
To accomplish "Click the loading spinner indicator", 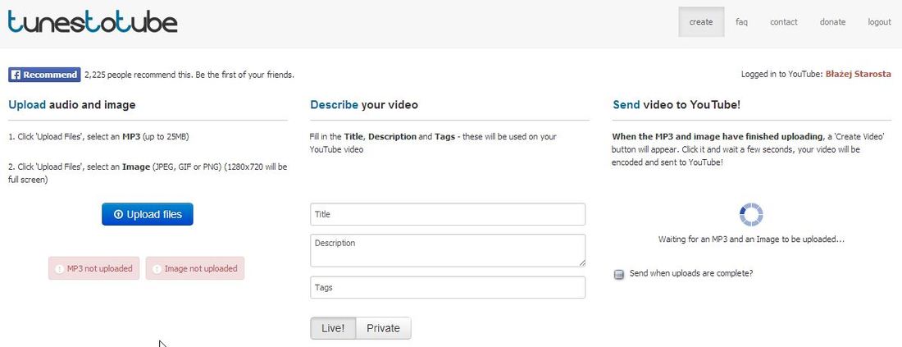I will point(750,215).
